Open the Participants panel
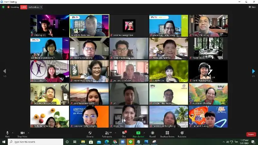The image size is (258, 145). 107,133
